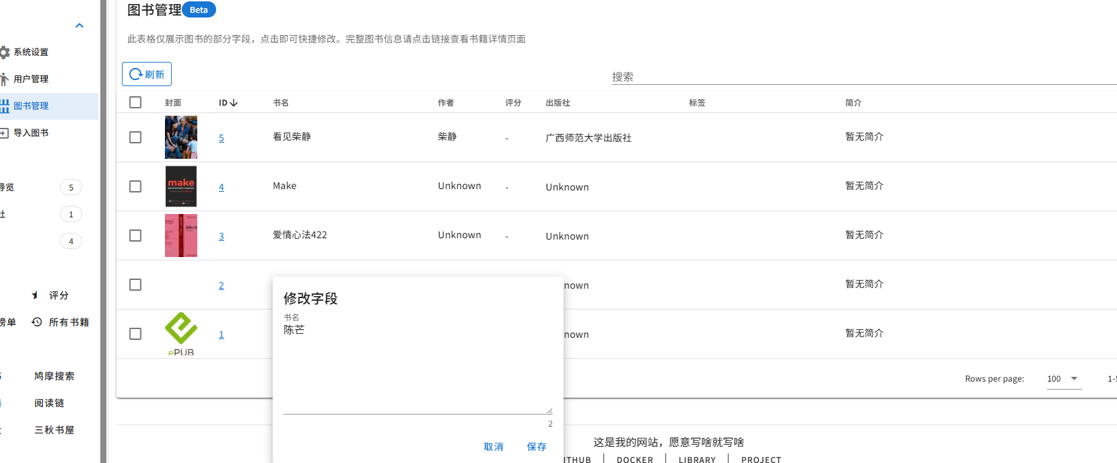
Task: Collapse the sidebar section with up chevron
Action: click(x=79, y=26)
